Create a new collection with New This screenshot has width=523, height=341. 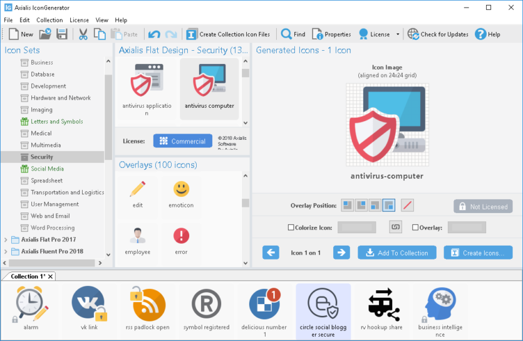(21, 34)
